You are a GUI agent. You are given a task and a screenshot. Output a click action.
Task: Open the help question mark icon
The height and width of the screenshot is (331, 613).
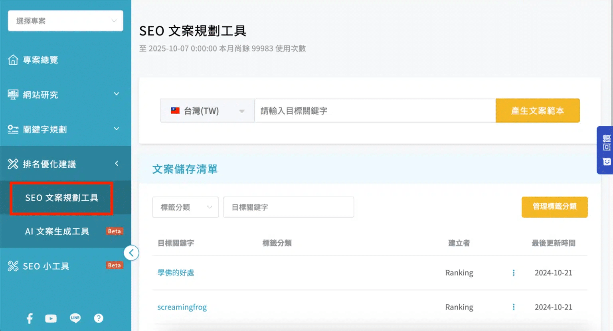point(99,318)
